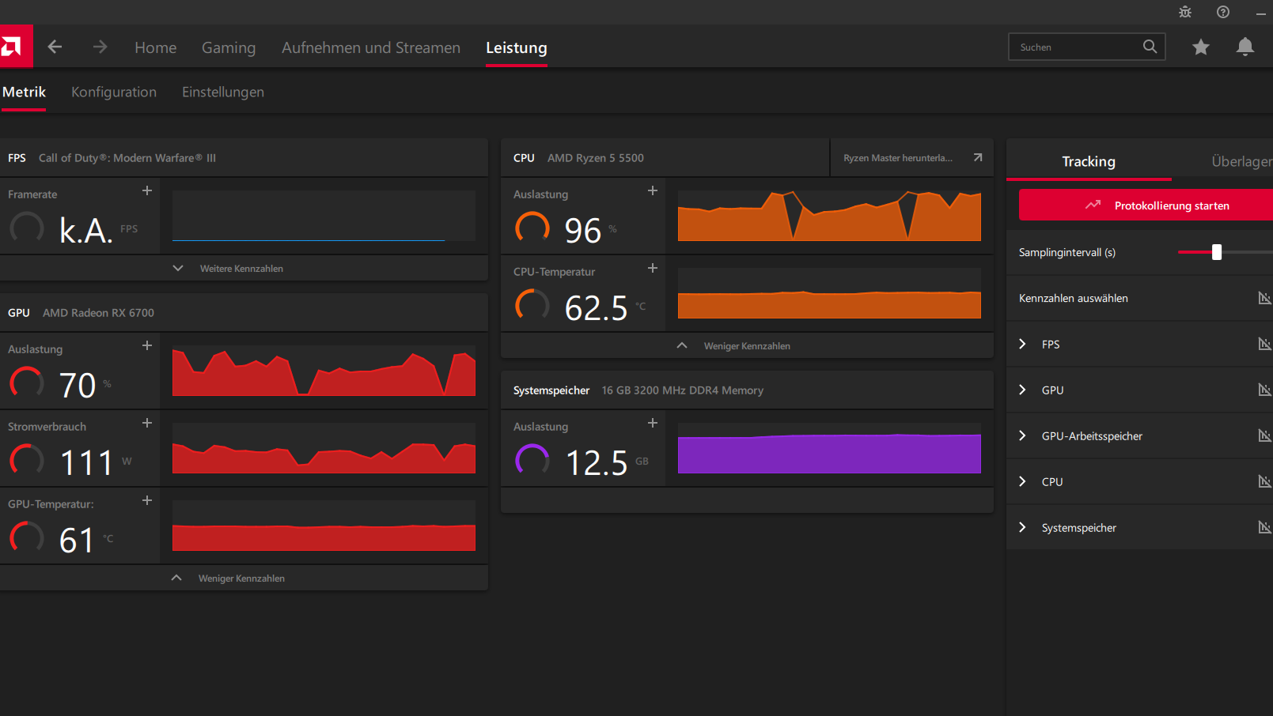Select the Leistung tab

click(x=517, y=47)
